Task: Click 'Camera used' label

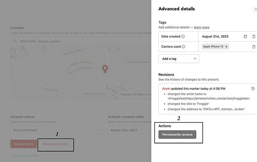Action: point(171,46)
